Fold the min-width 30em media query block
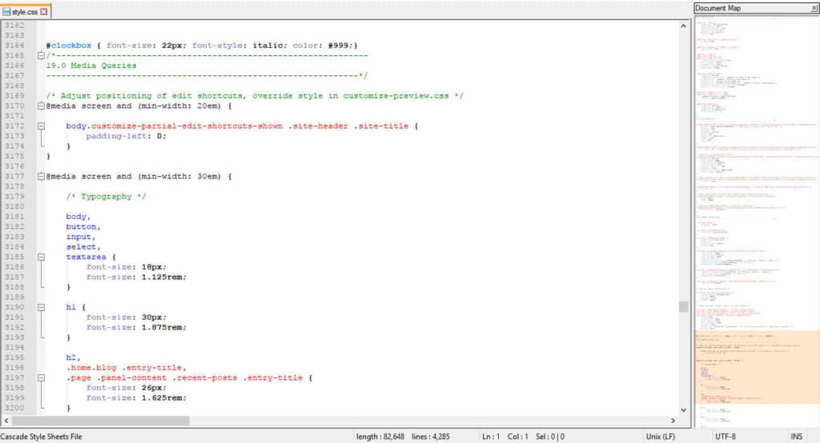The height and width of the screenshot is (443, 820). coord(41,176)
